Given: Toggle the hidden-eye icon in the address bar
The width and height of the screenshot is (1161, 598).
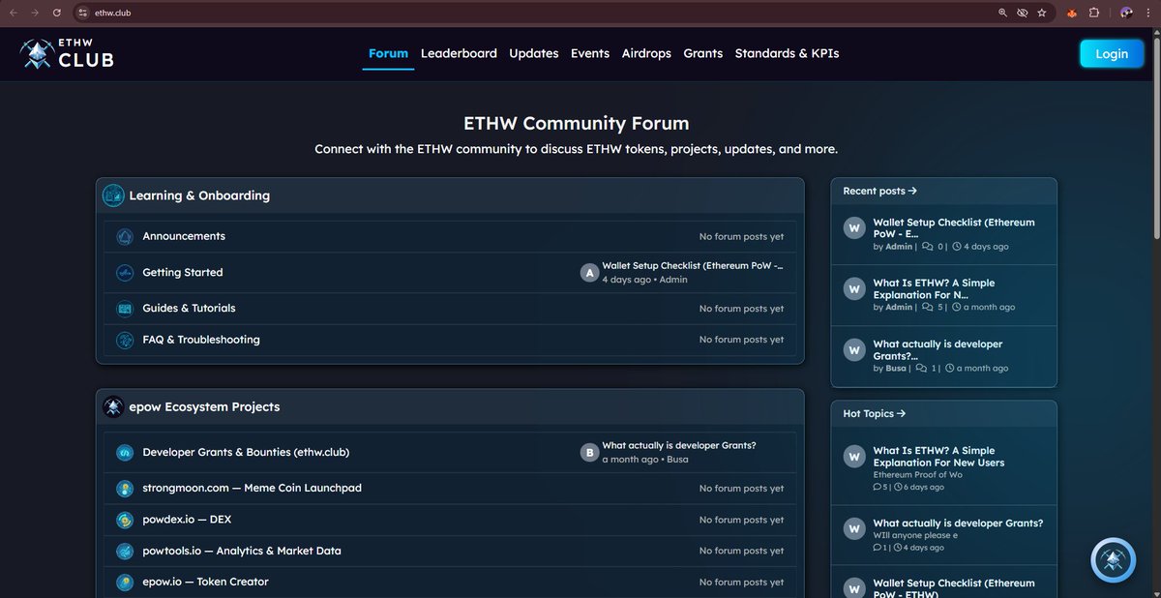Looking at the screenshot, I should [1022, 12].
